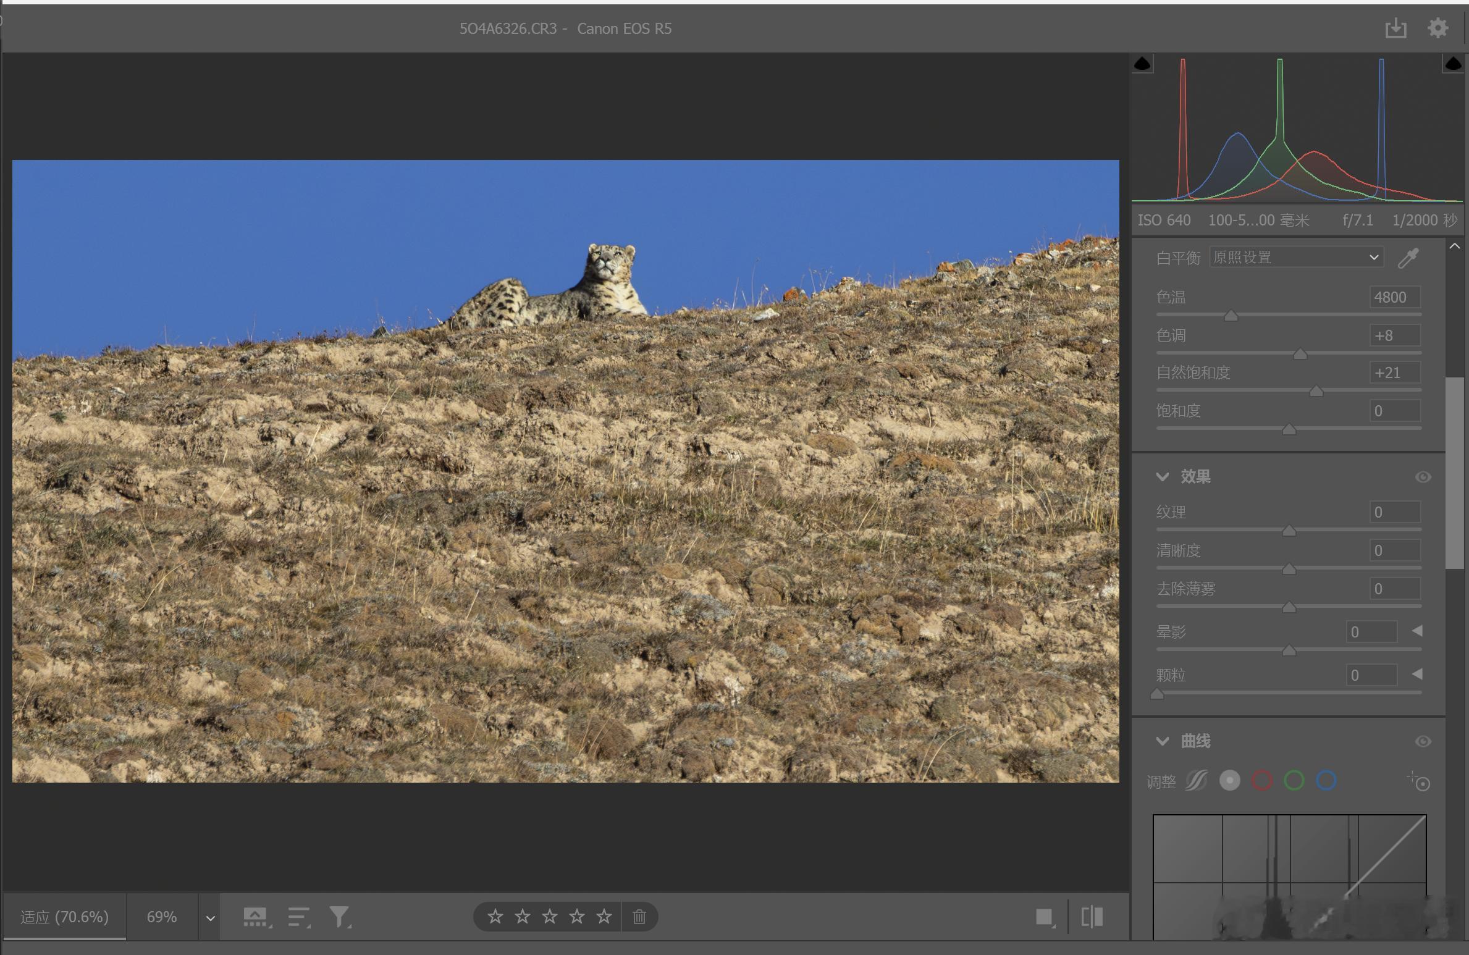Collapse the 曲线 panel section
1469x955 pixels.
pos(1162,741)
